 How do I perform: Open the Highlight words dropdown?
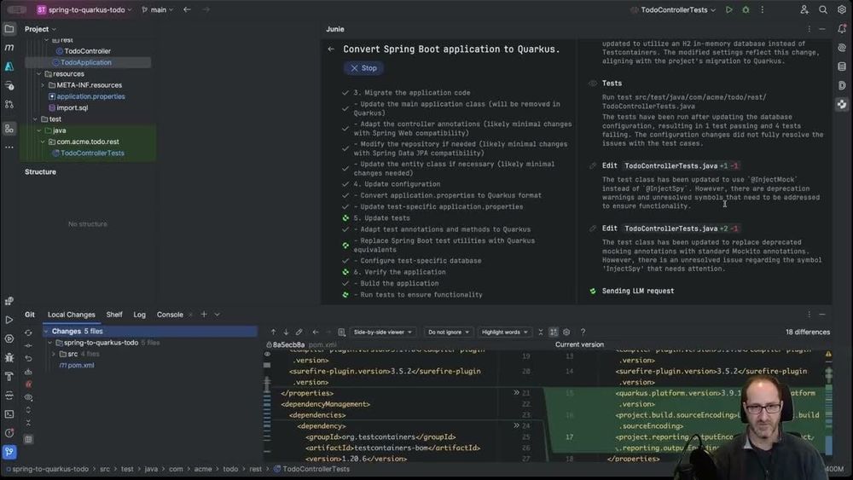point(505,332)
